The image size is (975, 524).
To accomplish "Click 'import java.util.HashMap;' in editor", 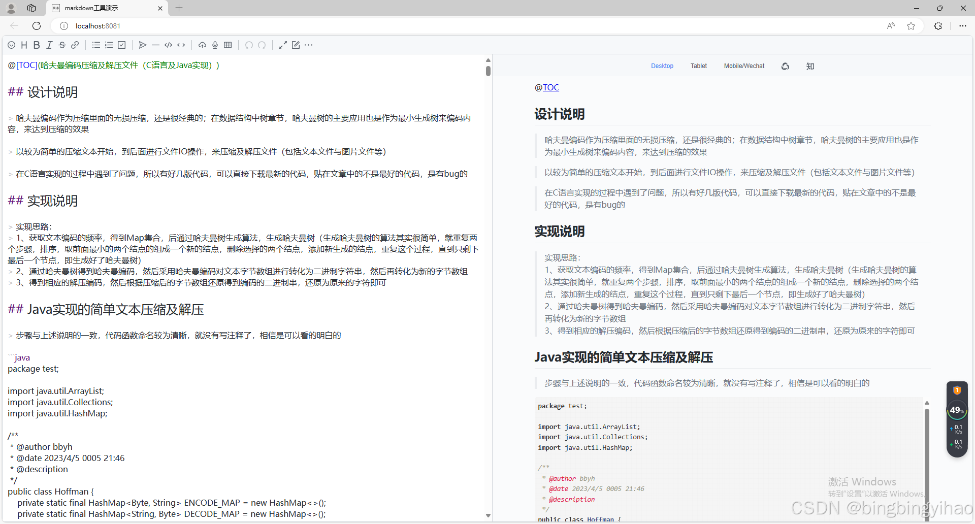I will pos(57,413).
